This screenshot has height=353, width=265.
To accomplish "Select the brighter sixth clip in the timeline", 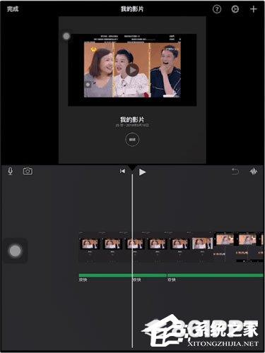I will point(202,244).
